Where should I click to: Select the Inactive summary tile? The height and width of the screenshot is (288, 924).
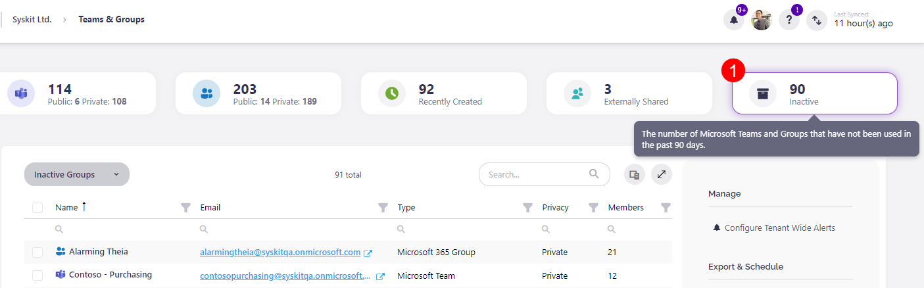click(814, 93)
